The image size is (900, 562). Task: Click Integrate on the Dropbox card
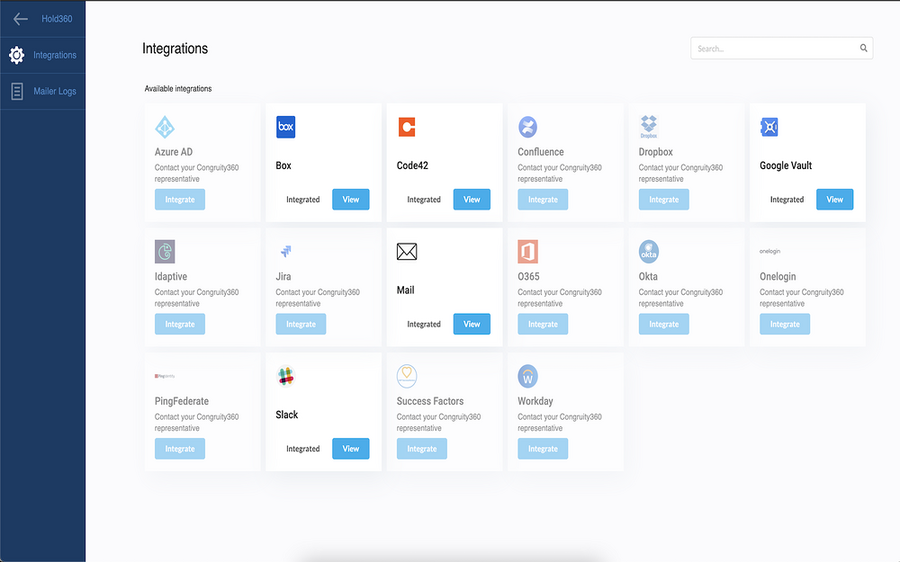click(x=663, y=200)
